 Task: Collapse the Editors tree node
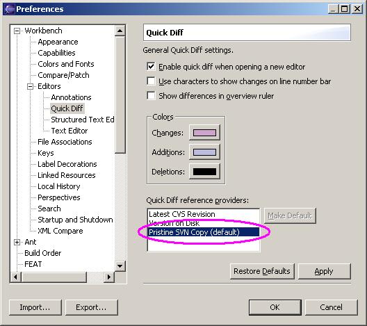click(x=30, y=87)
